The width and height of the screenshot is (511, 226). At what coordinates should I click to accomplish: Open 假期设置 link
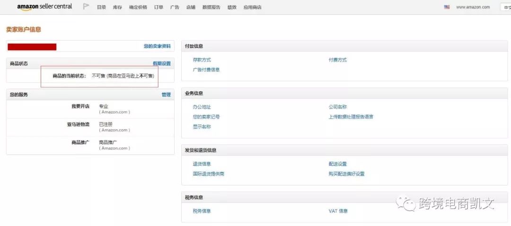(162, 63)
